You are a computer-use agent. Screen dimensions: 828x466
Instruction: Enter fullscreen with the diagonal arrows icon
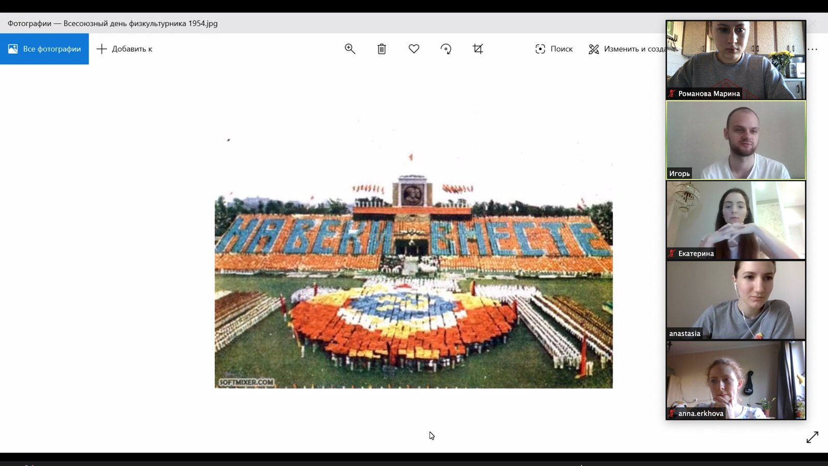click(812, 437)
